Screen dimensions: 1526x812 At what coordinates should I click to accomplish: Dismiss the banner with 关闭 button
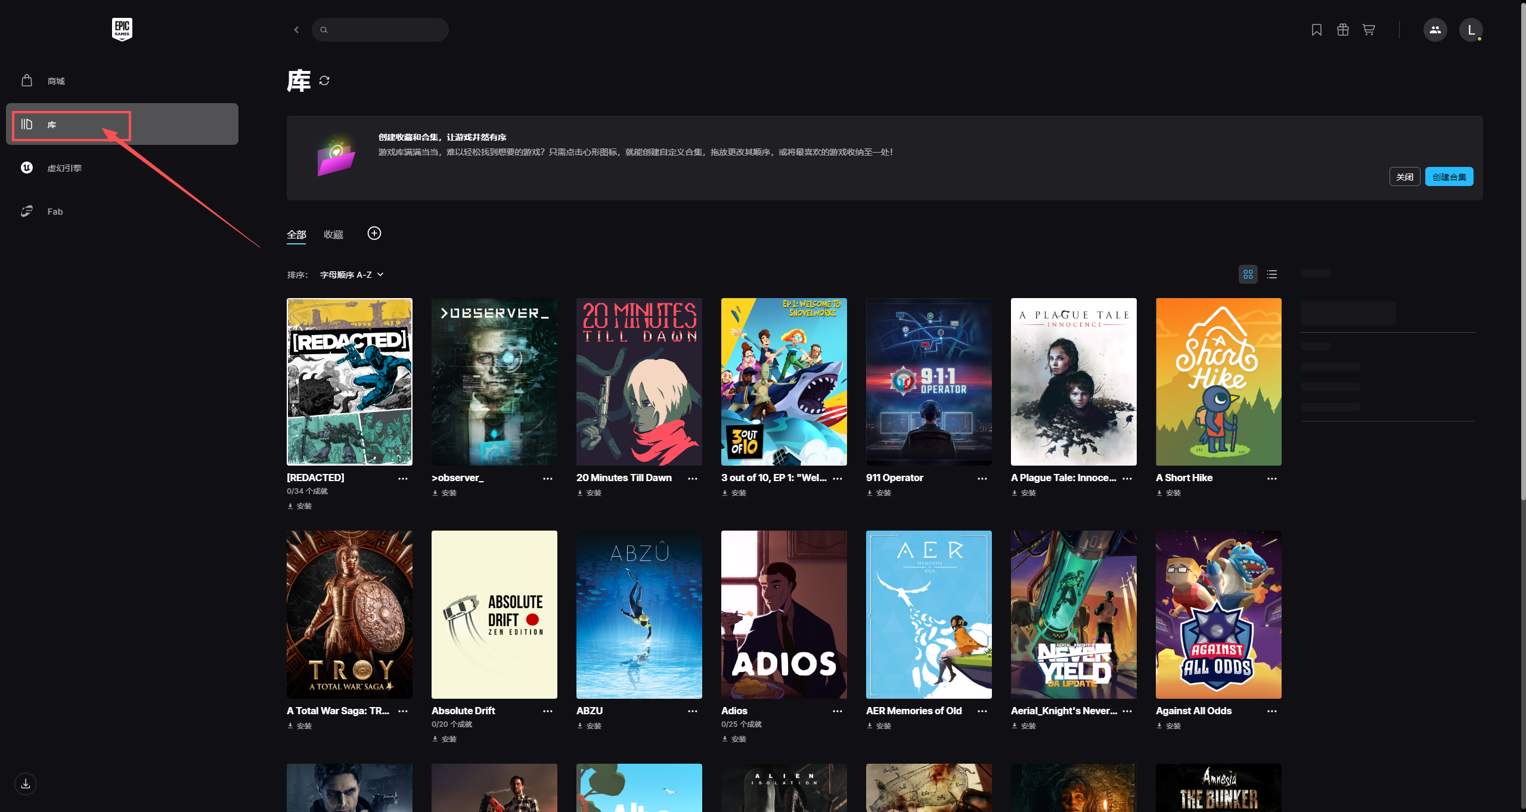1404,177
